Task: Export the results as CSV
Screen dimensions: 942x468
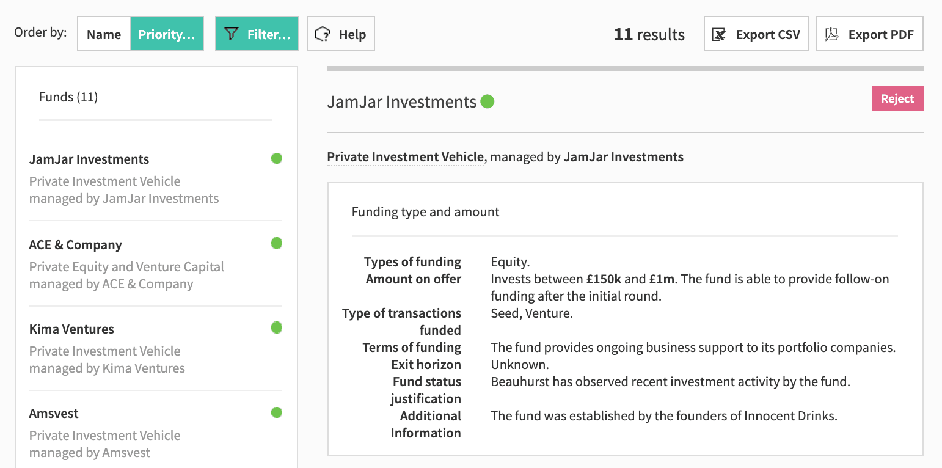Action: click(756, 34)
